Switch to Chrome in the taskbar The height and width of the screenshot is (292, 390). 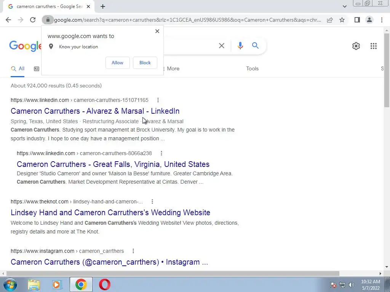(81, 284)
